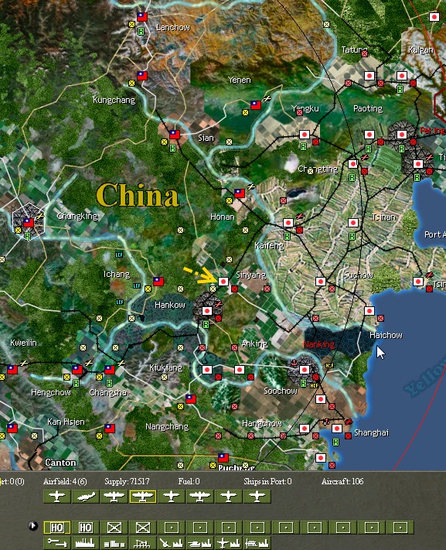Select the Chinese flag at Lanchow
Screen dimensions: 446x550
pos(142,16)
